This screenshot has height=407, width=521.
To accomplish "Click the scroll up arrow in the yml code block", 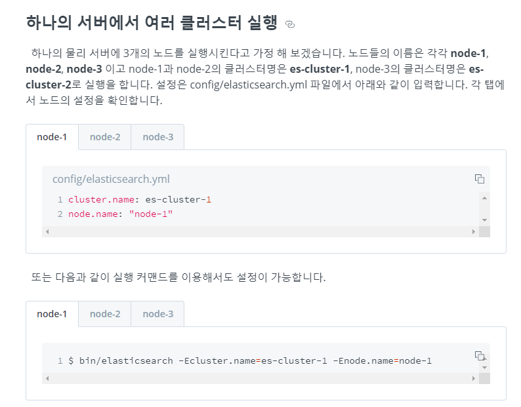I will click(484, 197).
